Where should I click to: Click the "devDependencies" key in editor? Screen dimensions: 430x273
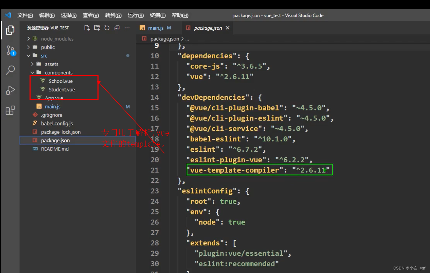click(x=213, y=97)
